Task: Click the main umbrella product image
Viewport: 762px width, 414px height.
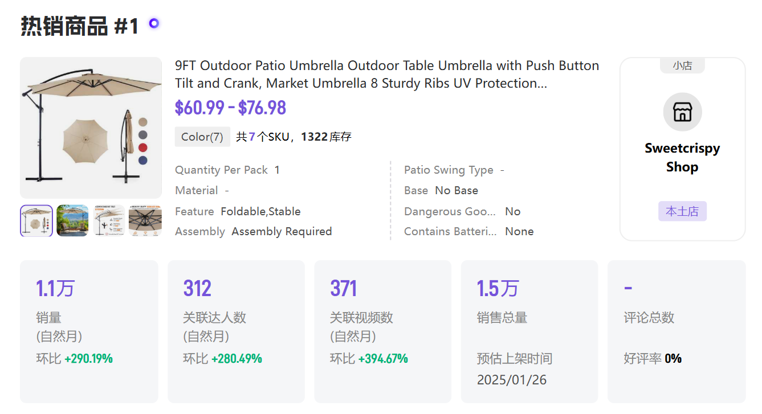Action: (x=91, y=128)
